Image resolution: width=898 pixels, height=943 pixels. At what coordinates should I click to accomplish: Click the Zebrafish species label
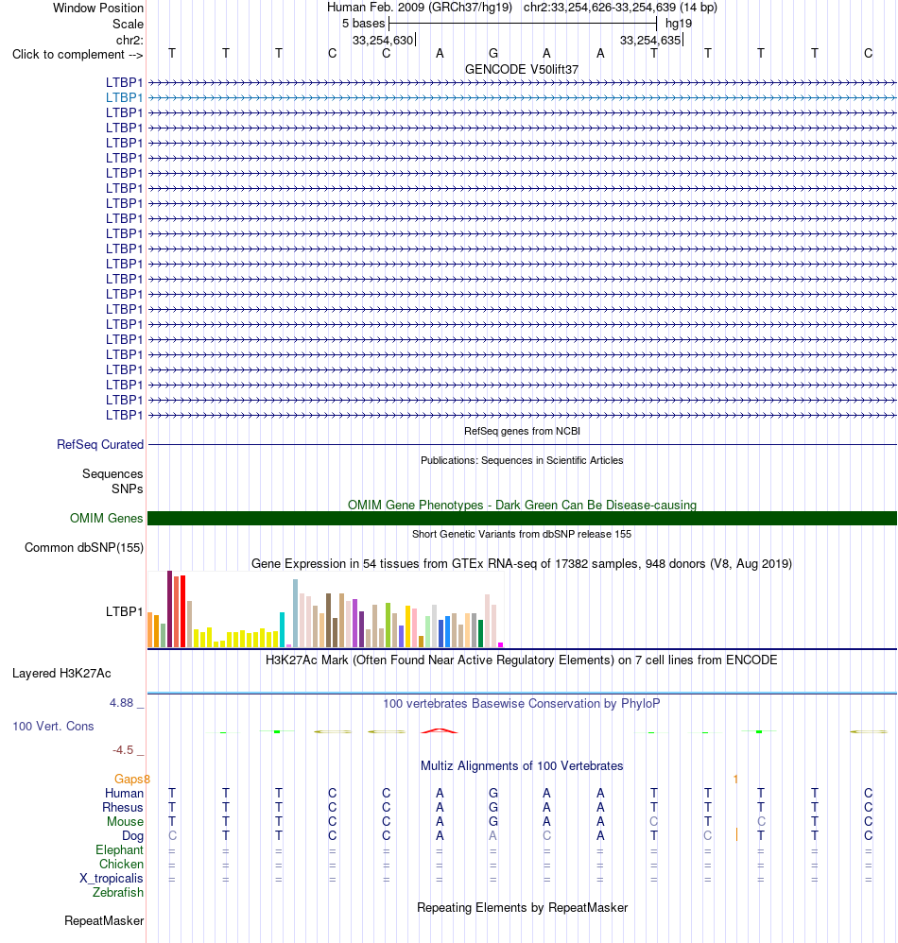(118, 893)
